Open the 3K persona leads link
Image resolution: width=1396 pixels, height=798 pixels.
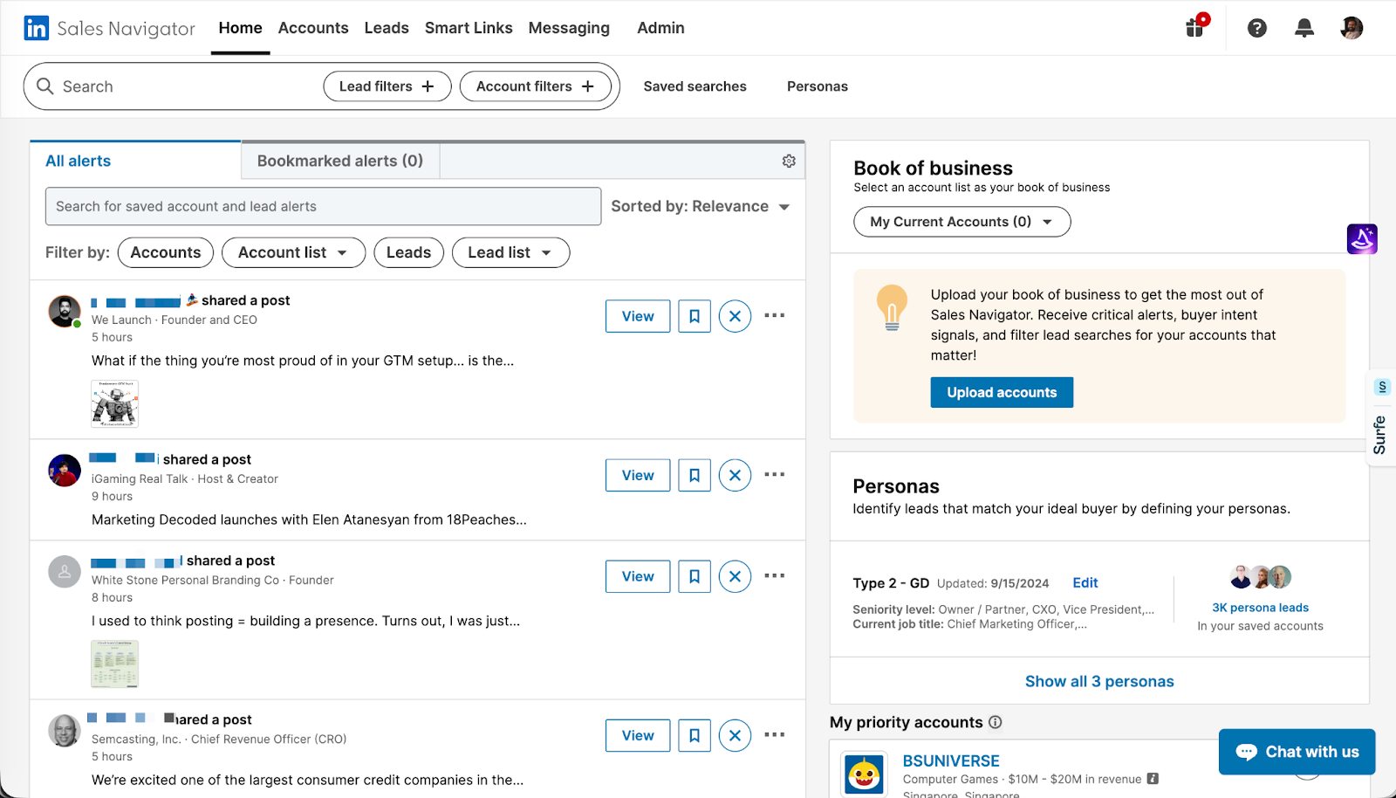pos(1260,608)
